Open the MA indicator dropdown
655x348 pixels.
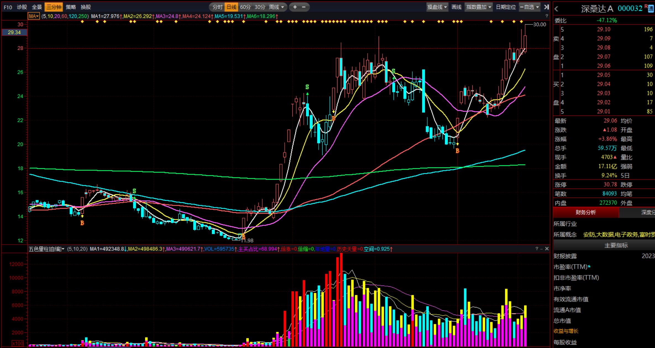[x=34, y=16]
